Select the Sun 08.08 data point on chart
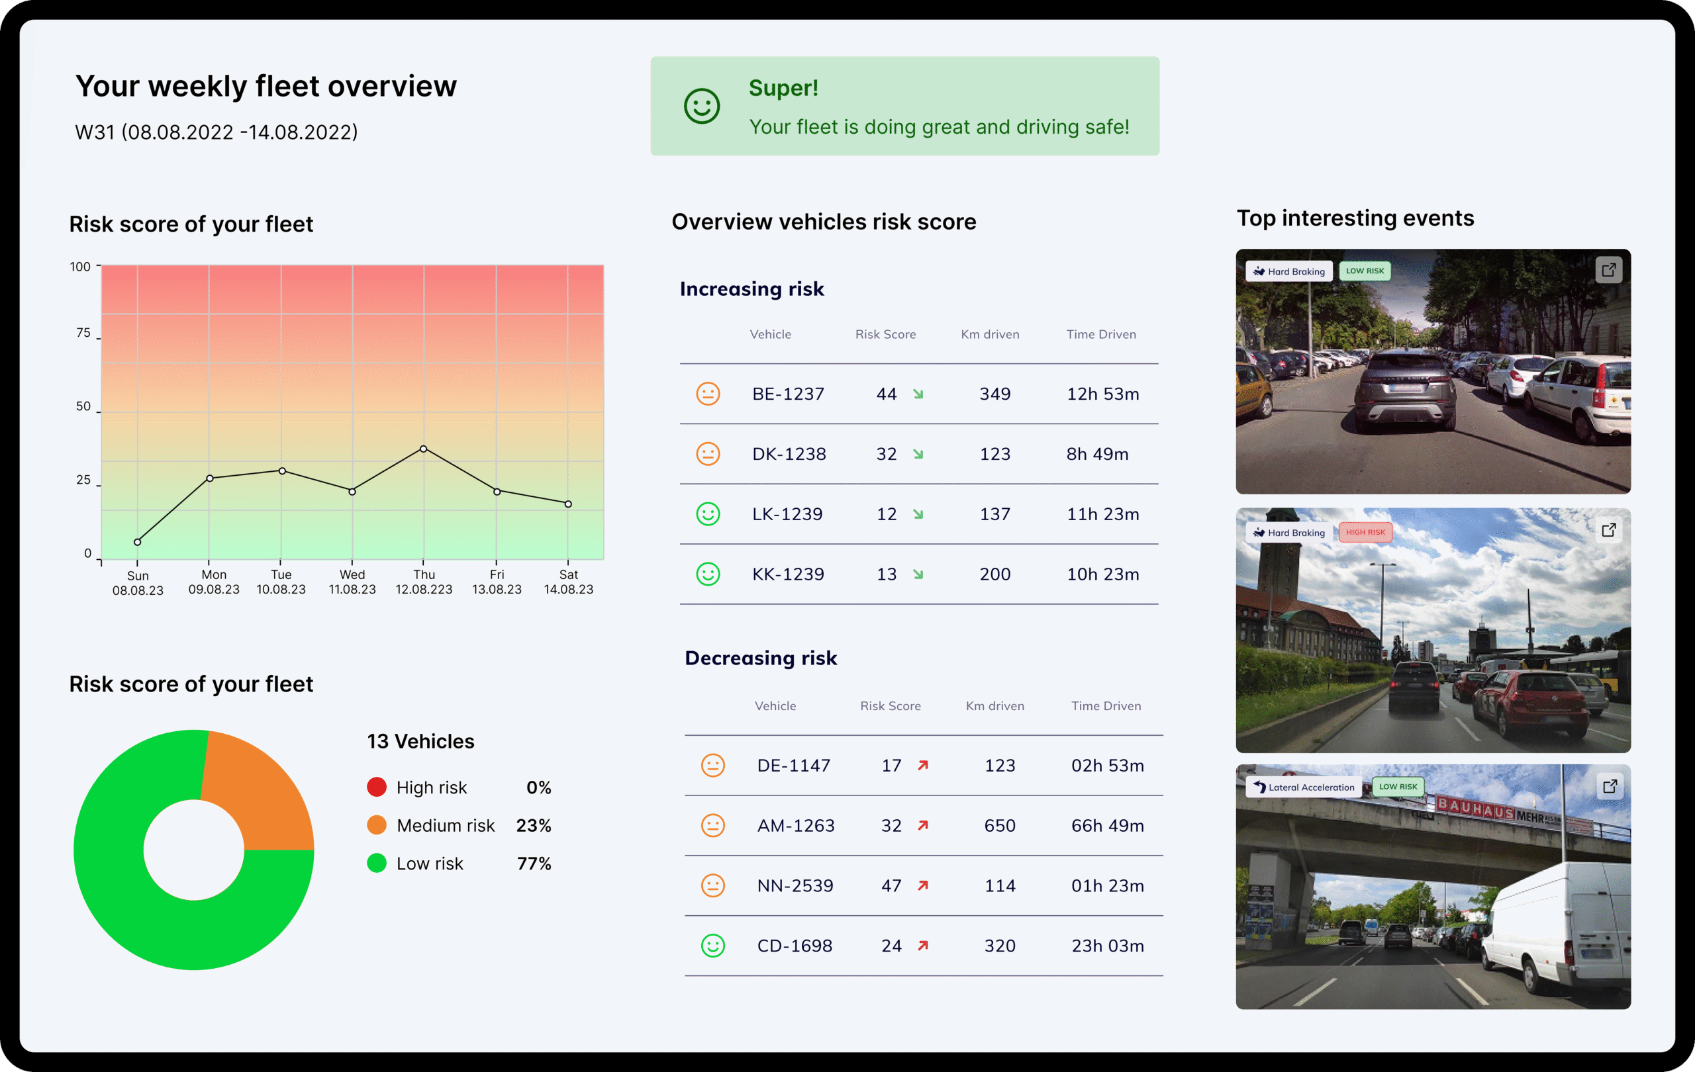The width and height of the screenshot is (1695, 1072). click(x=137, y=543)
